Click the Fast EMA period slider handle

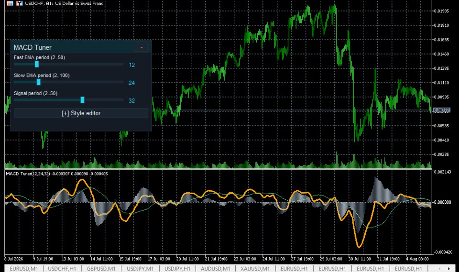click(37, 64)
